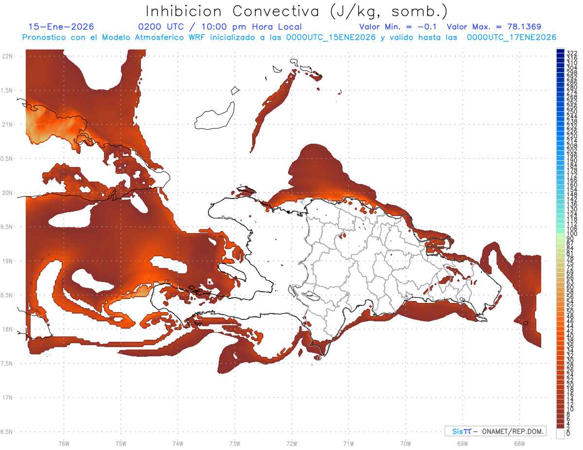Click the 'Valor Max. = 78.1369' text

click(494, 27)
